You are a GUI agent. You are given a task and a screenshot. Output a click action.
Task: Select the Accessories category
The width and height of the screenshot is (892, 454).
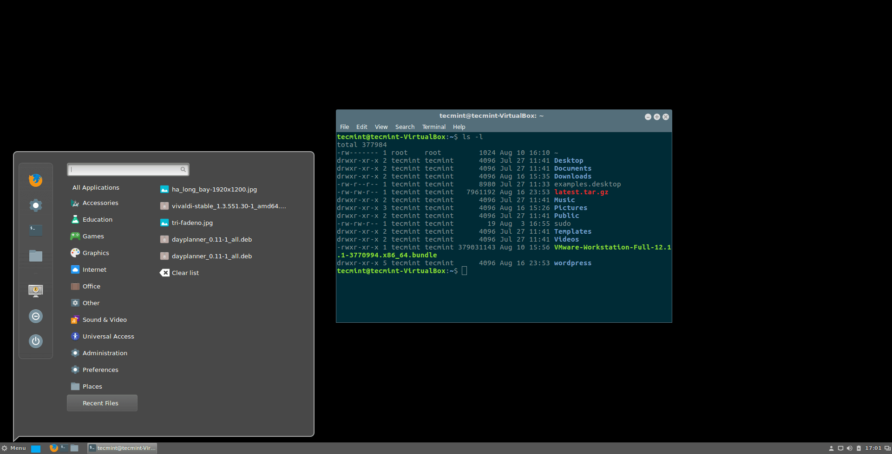(x=100, y=203)
